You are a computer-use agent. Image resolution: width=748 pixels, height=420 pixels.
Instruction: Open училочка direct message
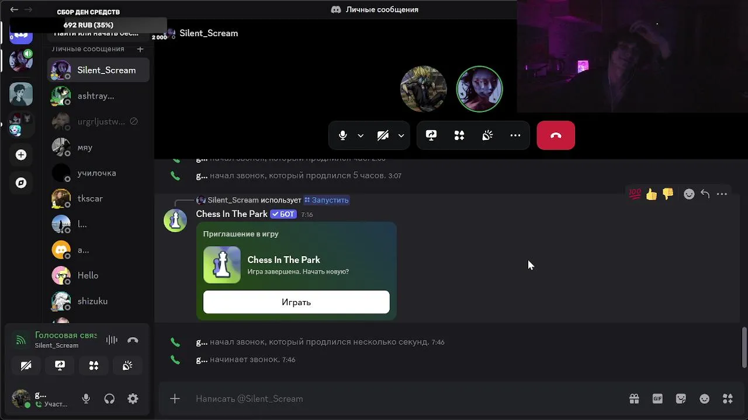[x=98, y=173]
